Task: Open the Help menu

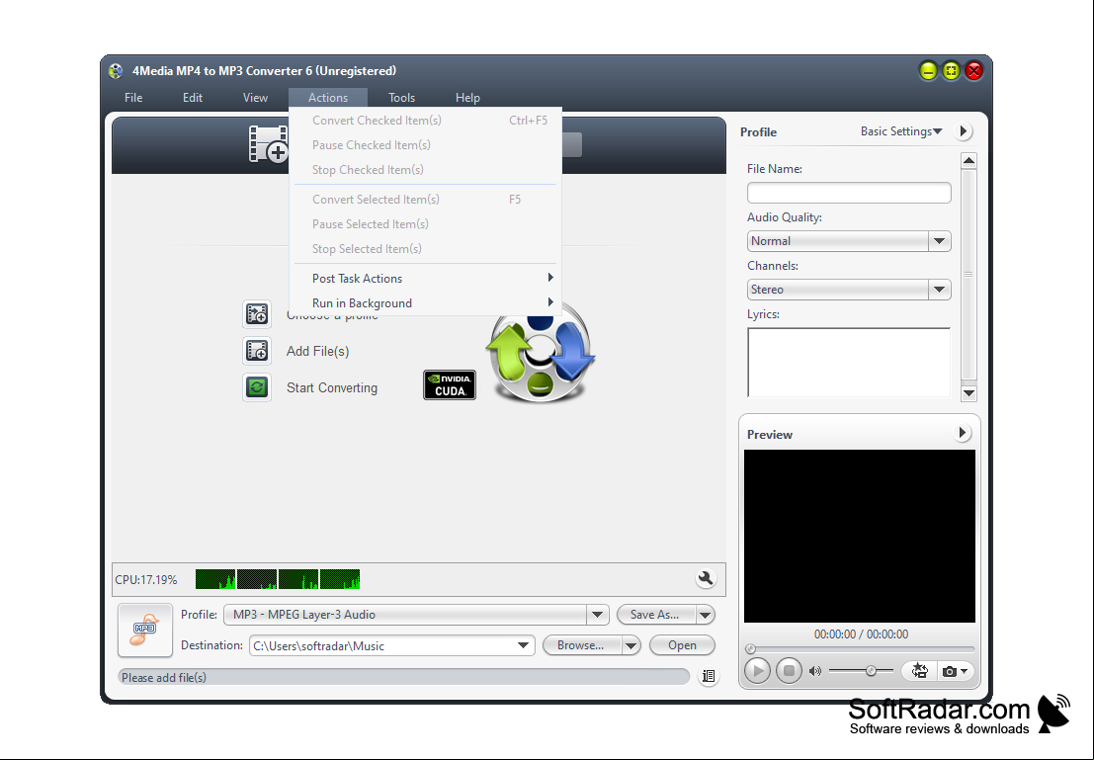Action: point(467,98)
